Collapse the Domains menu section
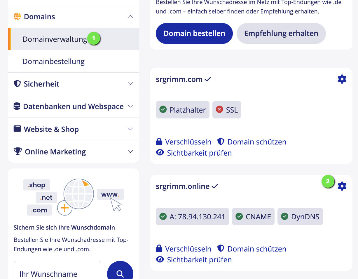 [130, 17]
